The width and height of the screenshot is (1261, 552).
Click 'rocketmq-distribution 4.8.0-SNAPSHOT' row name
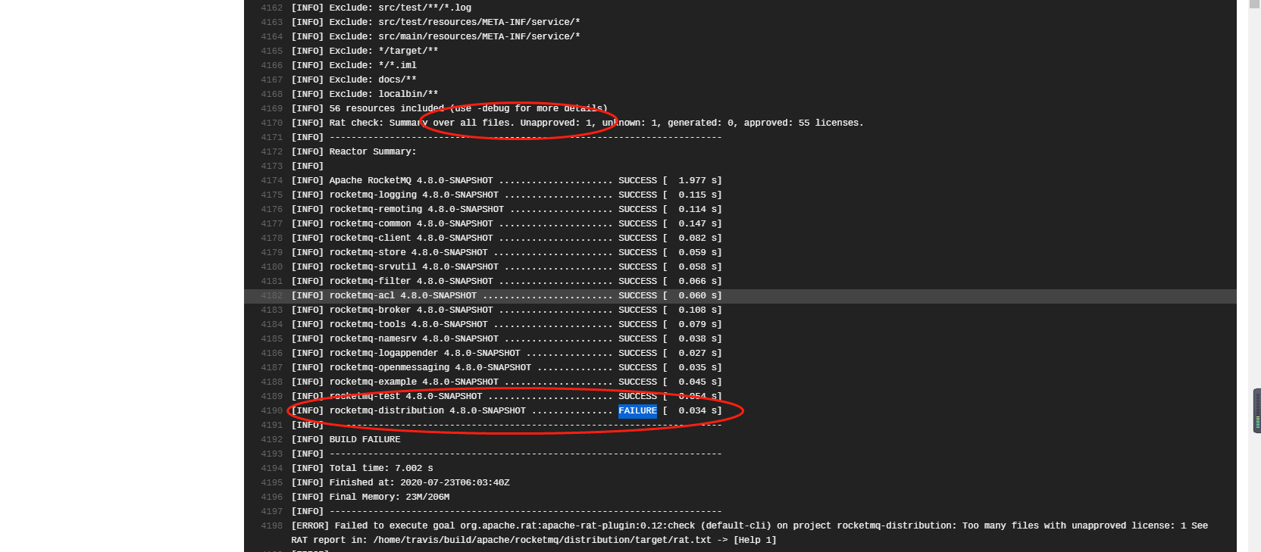[427, 410]
